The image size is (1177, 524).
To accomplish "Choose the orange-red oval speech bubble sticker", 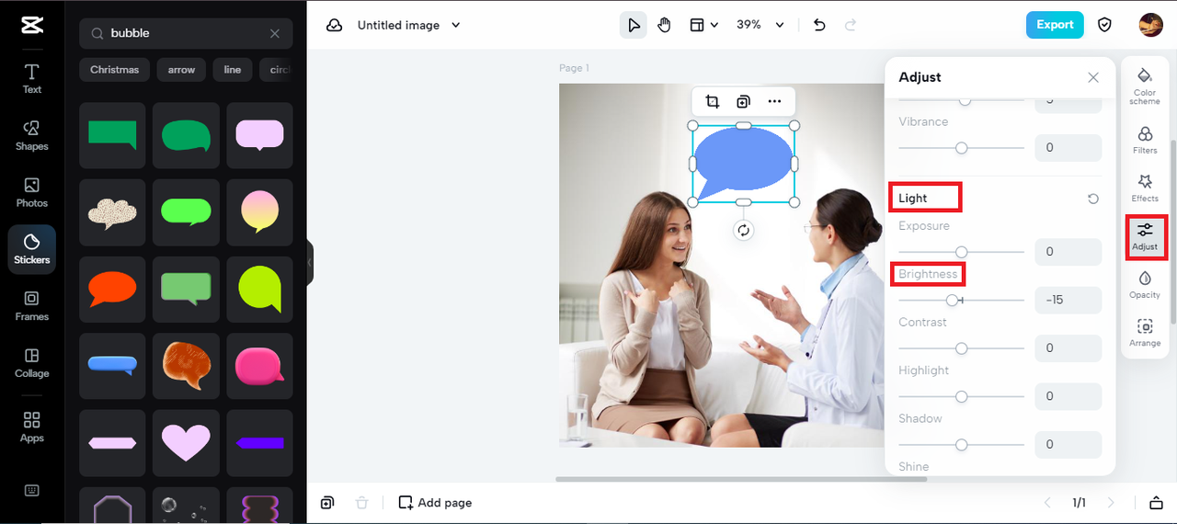I will click(x=112, y=290).
